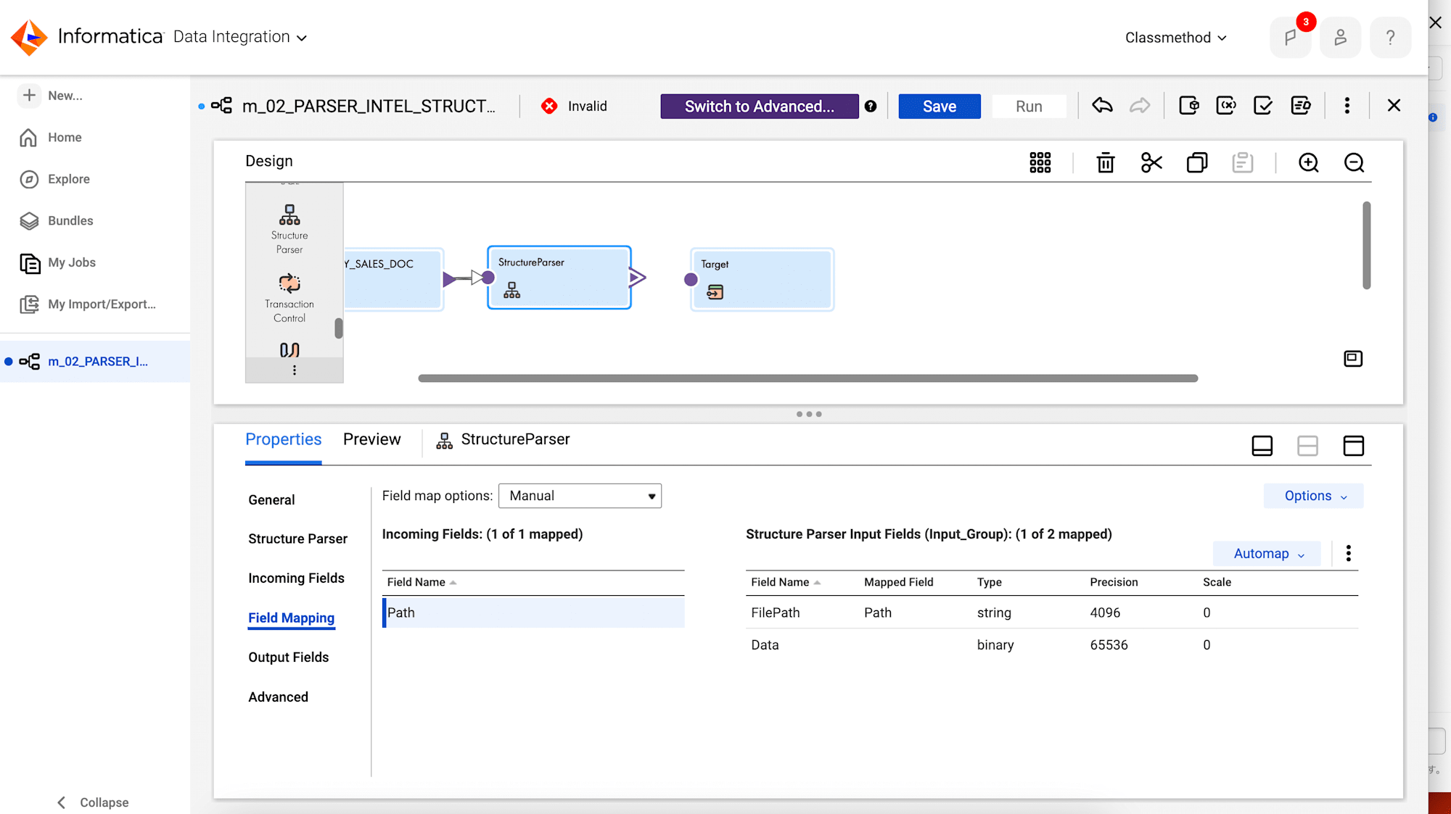Click the delete transformation icon in toolbar
Screen dimensions: 1451x814
(1105, 162)
